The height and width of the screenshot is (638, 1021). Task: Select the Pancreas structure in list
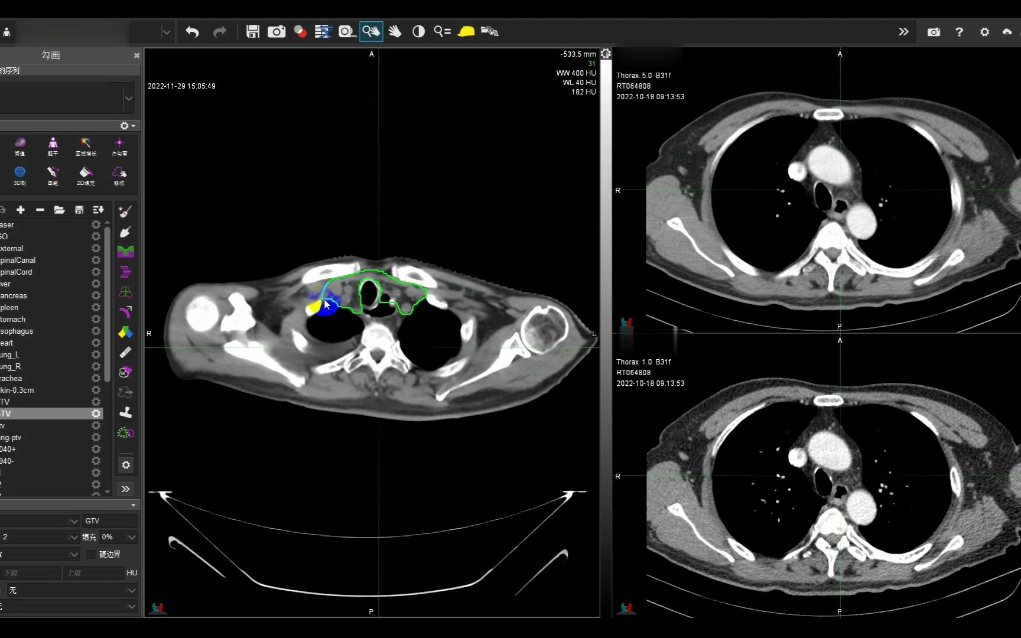point(51,295)
